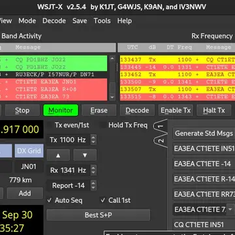Click message field EA3EA CT1ETE -14
The height and width of the screenshot is (235, 235).
(x=204, y=164)
